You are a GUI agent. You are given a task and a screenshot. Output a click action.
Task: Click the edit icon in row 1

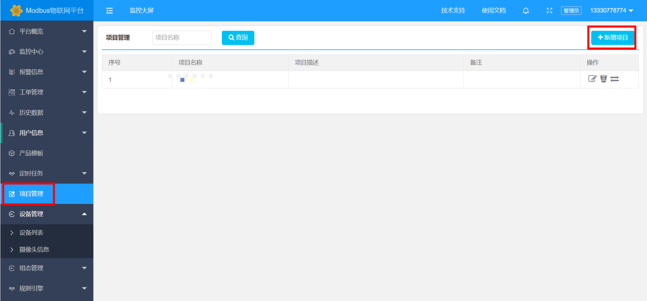(x=592, y=79)
